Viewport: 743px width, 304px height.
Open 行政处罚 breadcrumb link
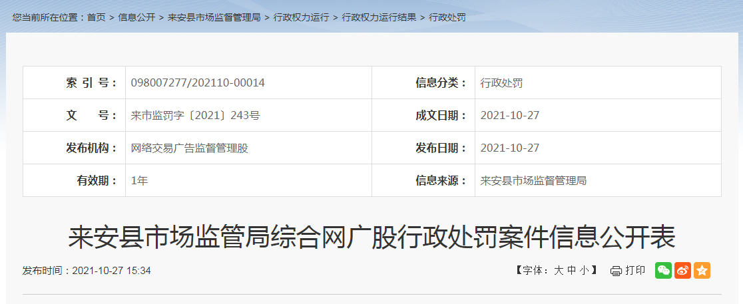pyautogui.click(x=447, y=17)
